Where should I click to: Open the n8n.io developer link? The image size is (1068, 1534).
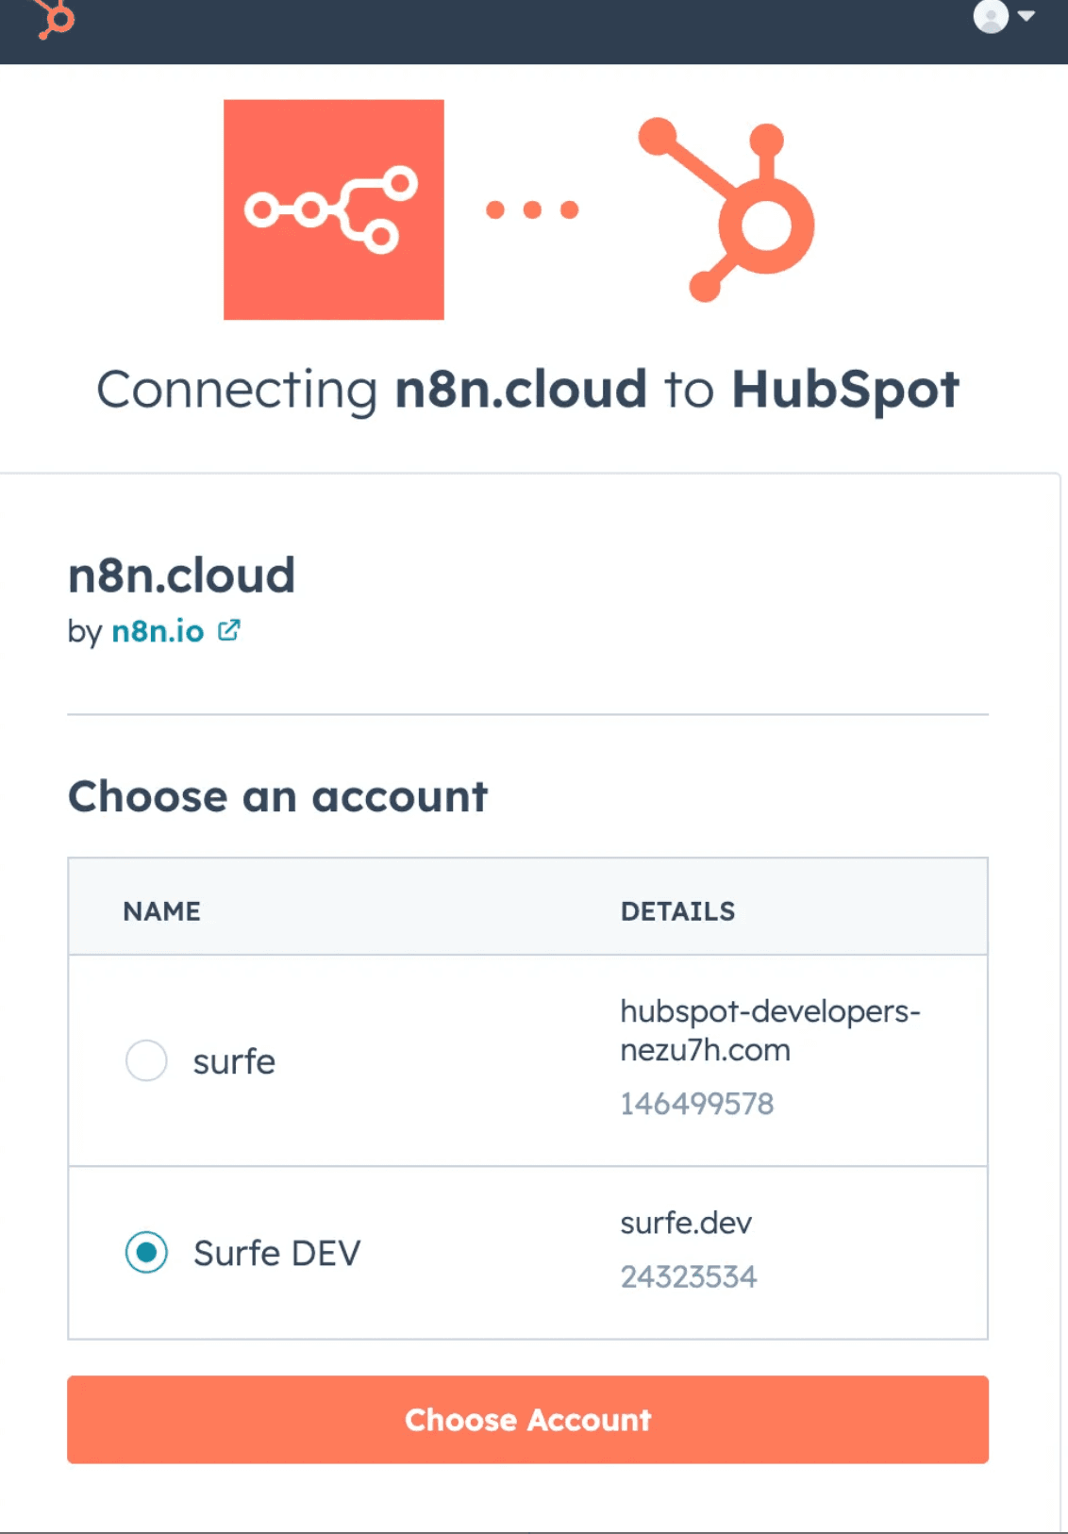(x=158, y=631)
